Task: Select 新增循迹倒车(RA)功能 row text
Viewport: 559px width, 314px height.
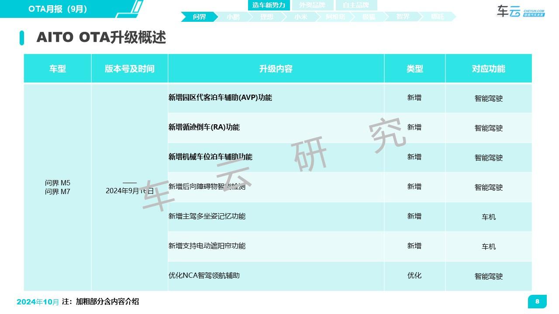Action: (204, 127)
